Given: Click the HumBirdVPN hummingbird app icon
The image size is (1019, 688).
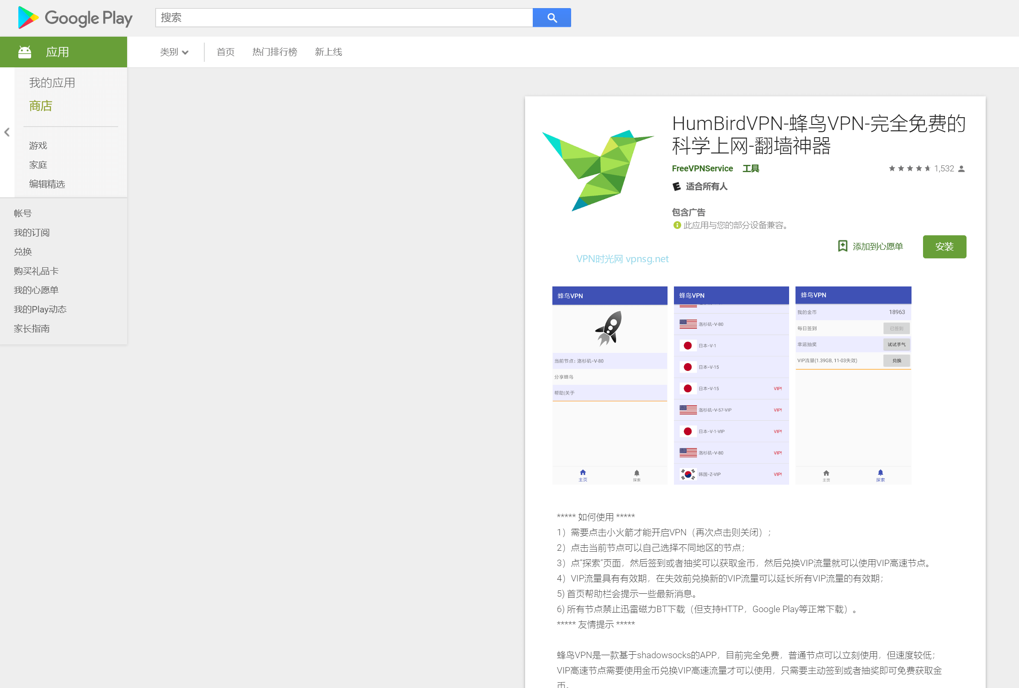Looking at the screenshot, I should pyautogui.click(x=598, y=170).
